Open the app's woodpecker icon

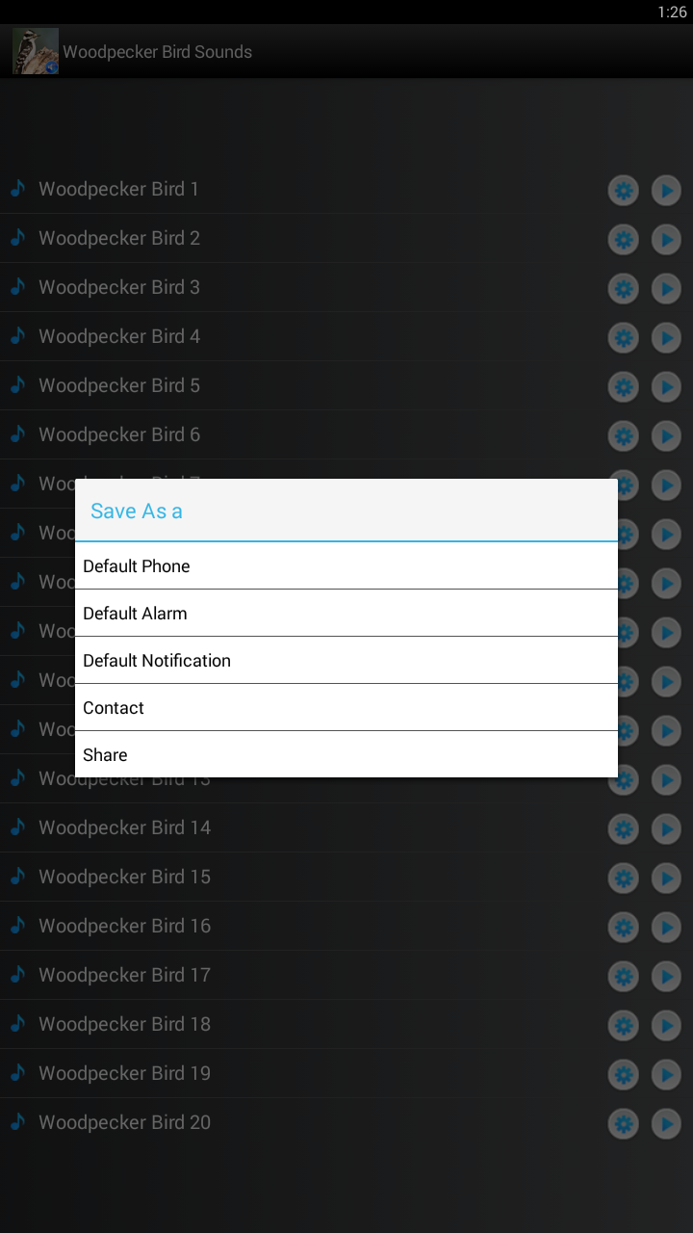click(36, 51)
